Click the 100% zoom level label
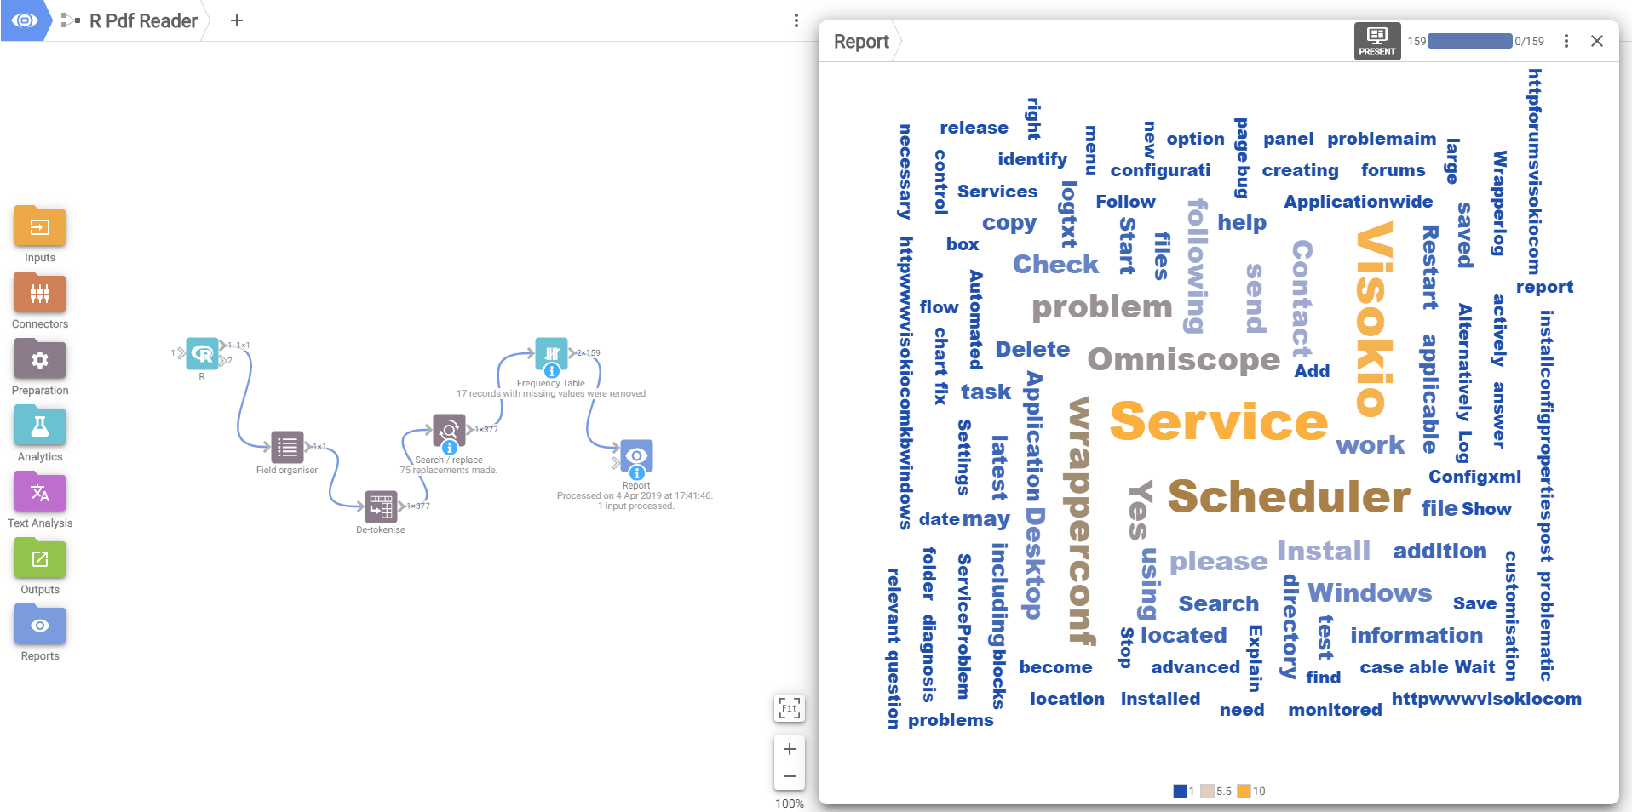The height and width of the screenshot is (812, 1632). (x=790, y=803)
